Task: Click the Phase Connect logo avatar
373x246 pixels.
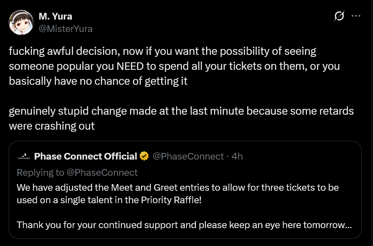Action: (x=24, y=157)
